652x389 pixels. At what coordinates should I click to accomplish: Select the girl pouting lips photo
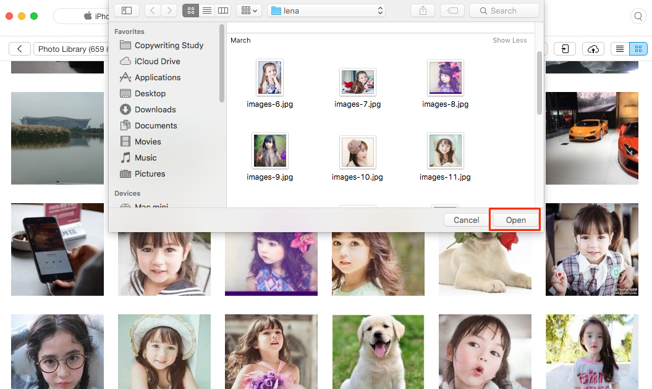coord(485,351)
